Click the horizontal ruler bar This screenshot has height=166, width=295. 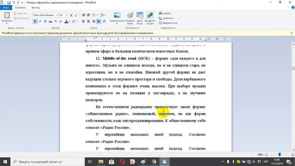(x=146, y=39)
